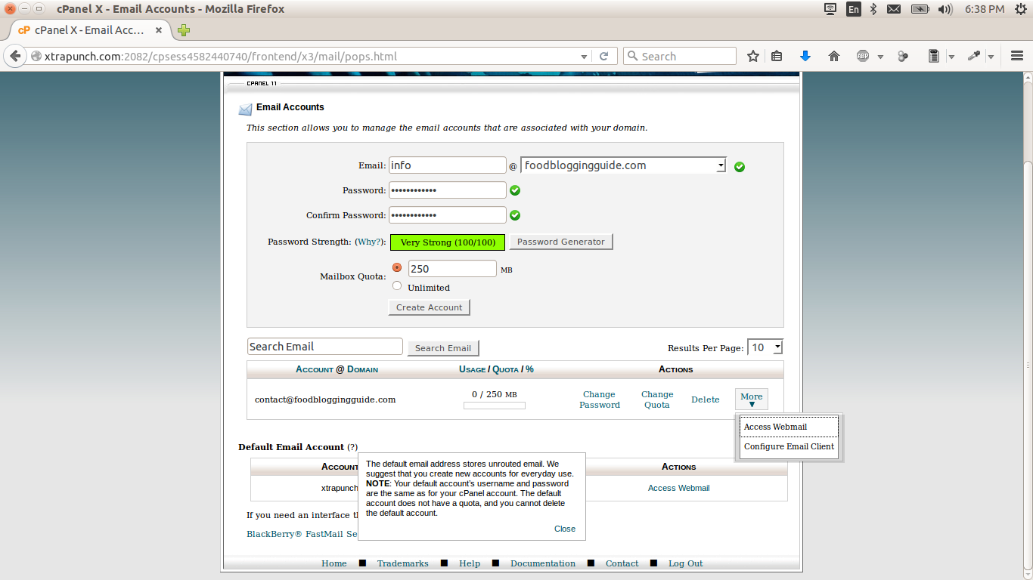Click the Log Out footer link
Image resolution: width=1033 pixels, height=580 pixels.
click(x=685, y=563)
